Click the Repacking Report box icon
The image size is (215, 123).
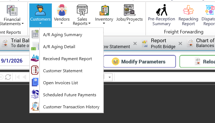coord(188,10)
